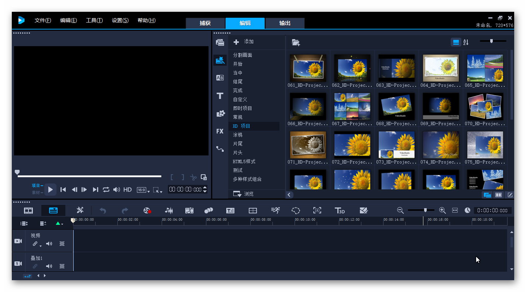Click the 浏览 browse button

pyautogui.click(x=244, y=194)
